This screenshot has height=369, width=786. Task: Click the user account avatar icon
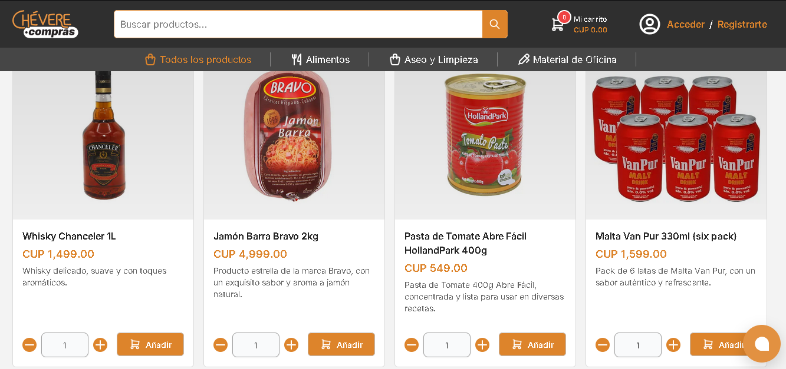(x=650, y=24)
